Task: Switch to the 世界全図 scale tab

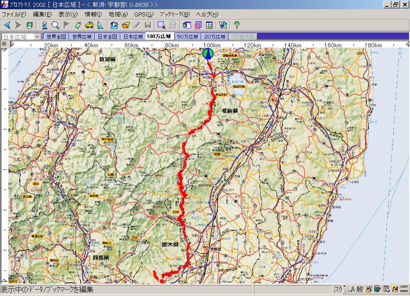Action: point(56,36)
